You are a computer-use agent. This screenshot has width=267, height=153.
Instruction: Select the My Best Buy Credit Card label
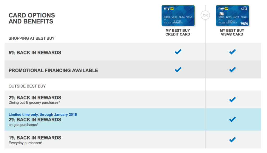tap(178, 32)
